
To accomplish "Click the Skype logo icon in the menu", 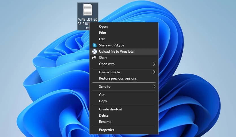I will tap(95, 45).
